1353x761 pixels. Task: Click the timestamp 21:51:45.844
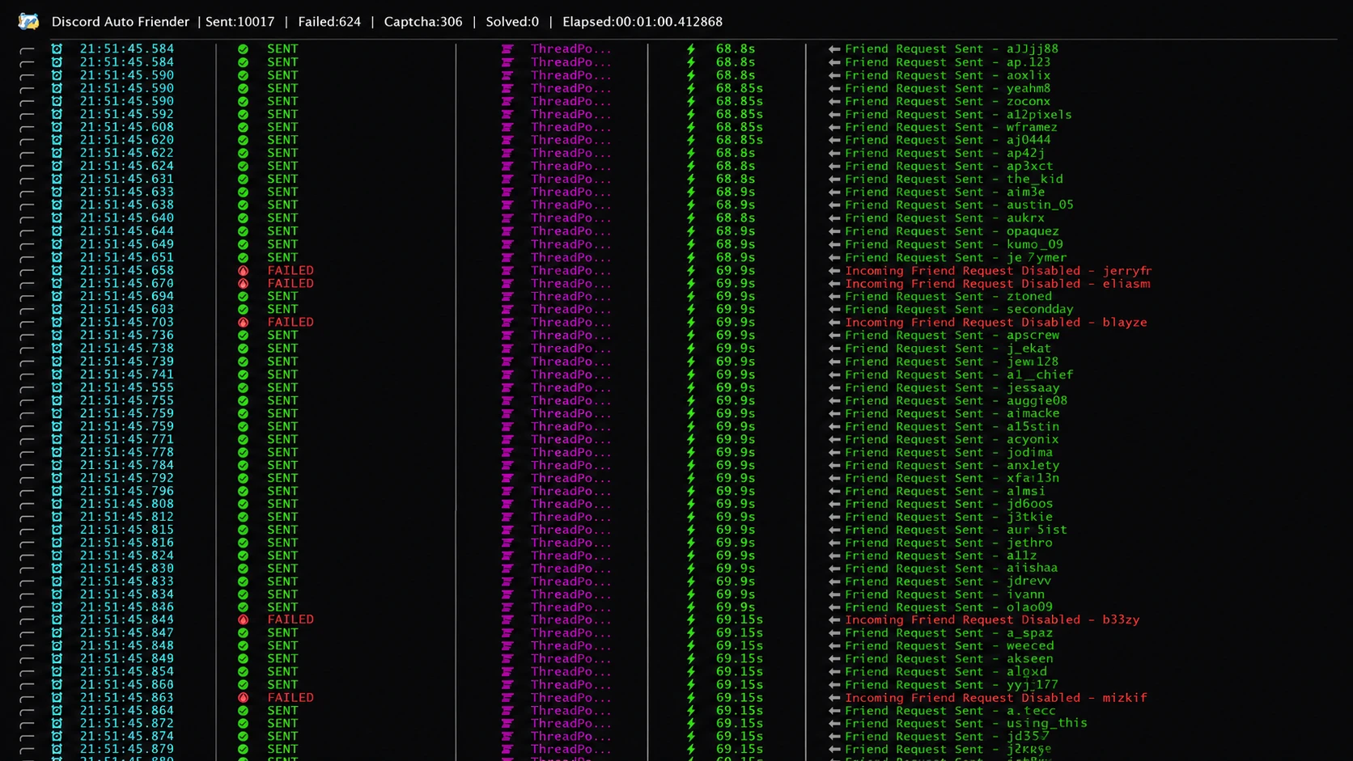click(x=127, y=619)
